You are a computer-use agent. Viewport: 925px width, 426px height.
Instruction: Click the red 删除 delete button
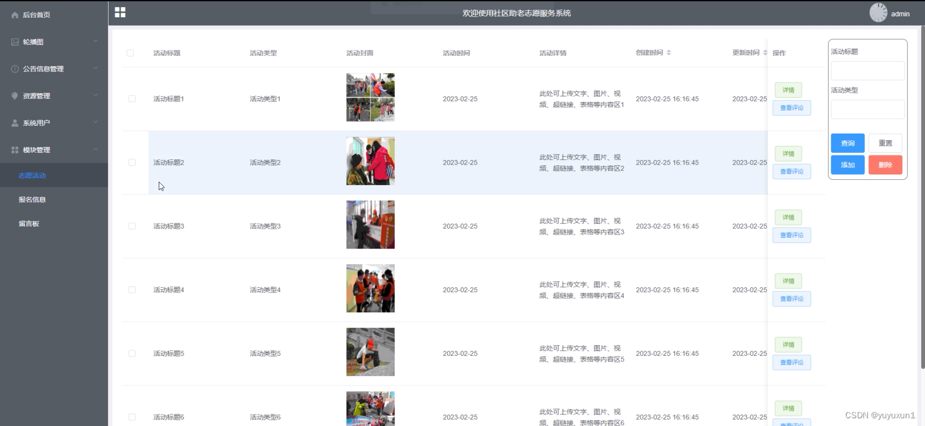coord(885,165)
